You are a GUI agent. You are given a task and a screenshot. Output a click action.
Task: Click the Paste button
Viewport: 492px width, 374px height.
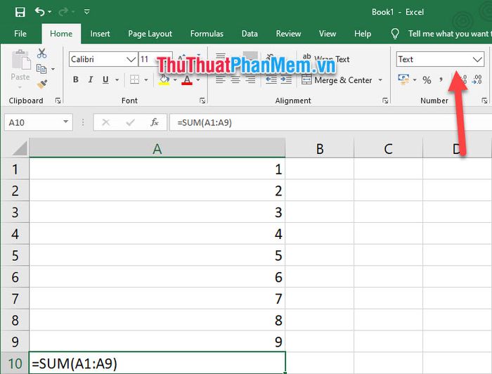click(20, 67)
